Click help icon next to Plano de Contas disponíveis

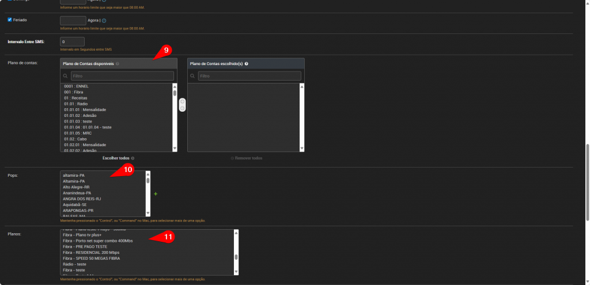click(118, 63)
